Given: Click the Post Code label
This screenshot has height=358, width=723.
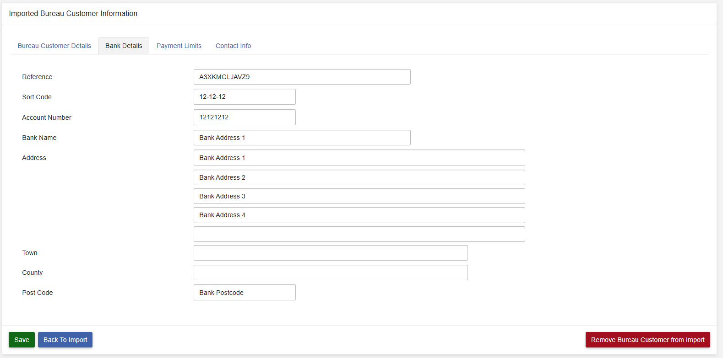Looking at the screenshot, I should coord(38,293).
